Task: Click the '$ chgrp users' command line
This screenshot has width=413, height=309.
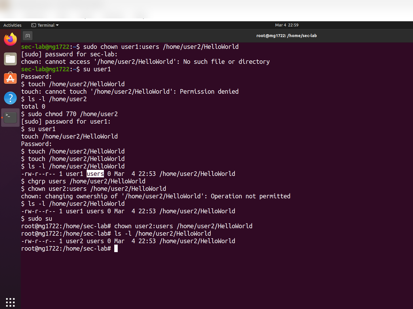Action: click(83, 181)
